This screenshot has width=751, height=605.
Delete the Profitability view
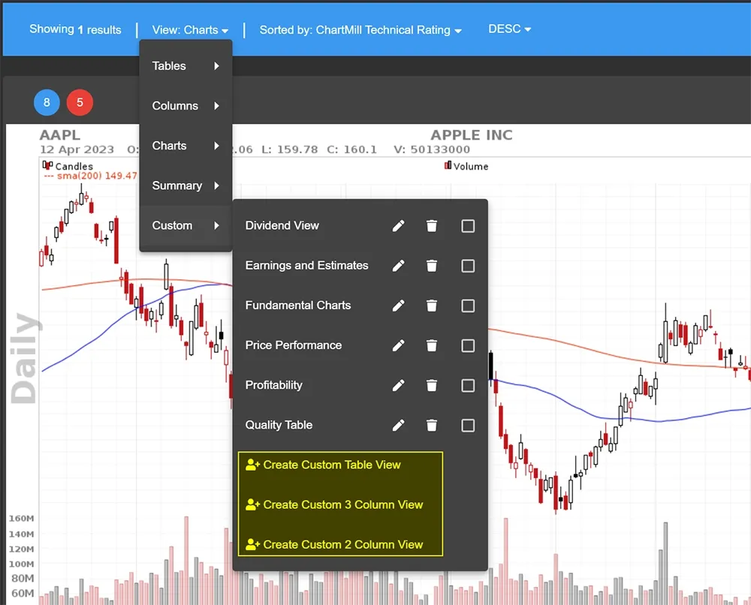pos(432,385)
